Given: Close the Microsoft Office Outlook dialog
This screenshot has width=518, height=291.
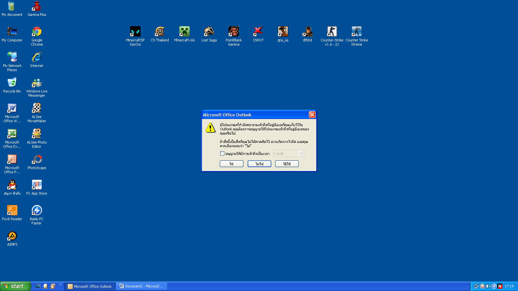Looking at the screenshot, I should point(312,115).
